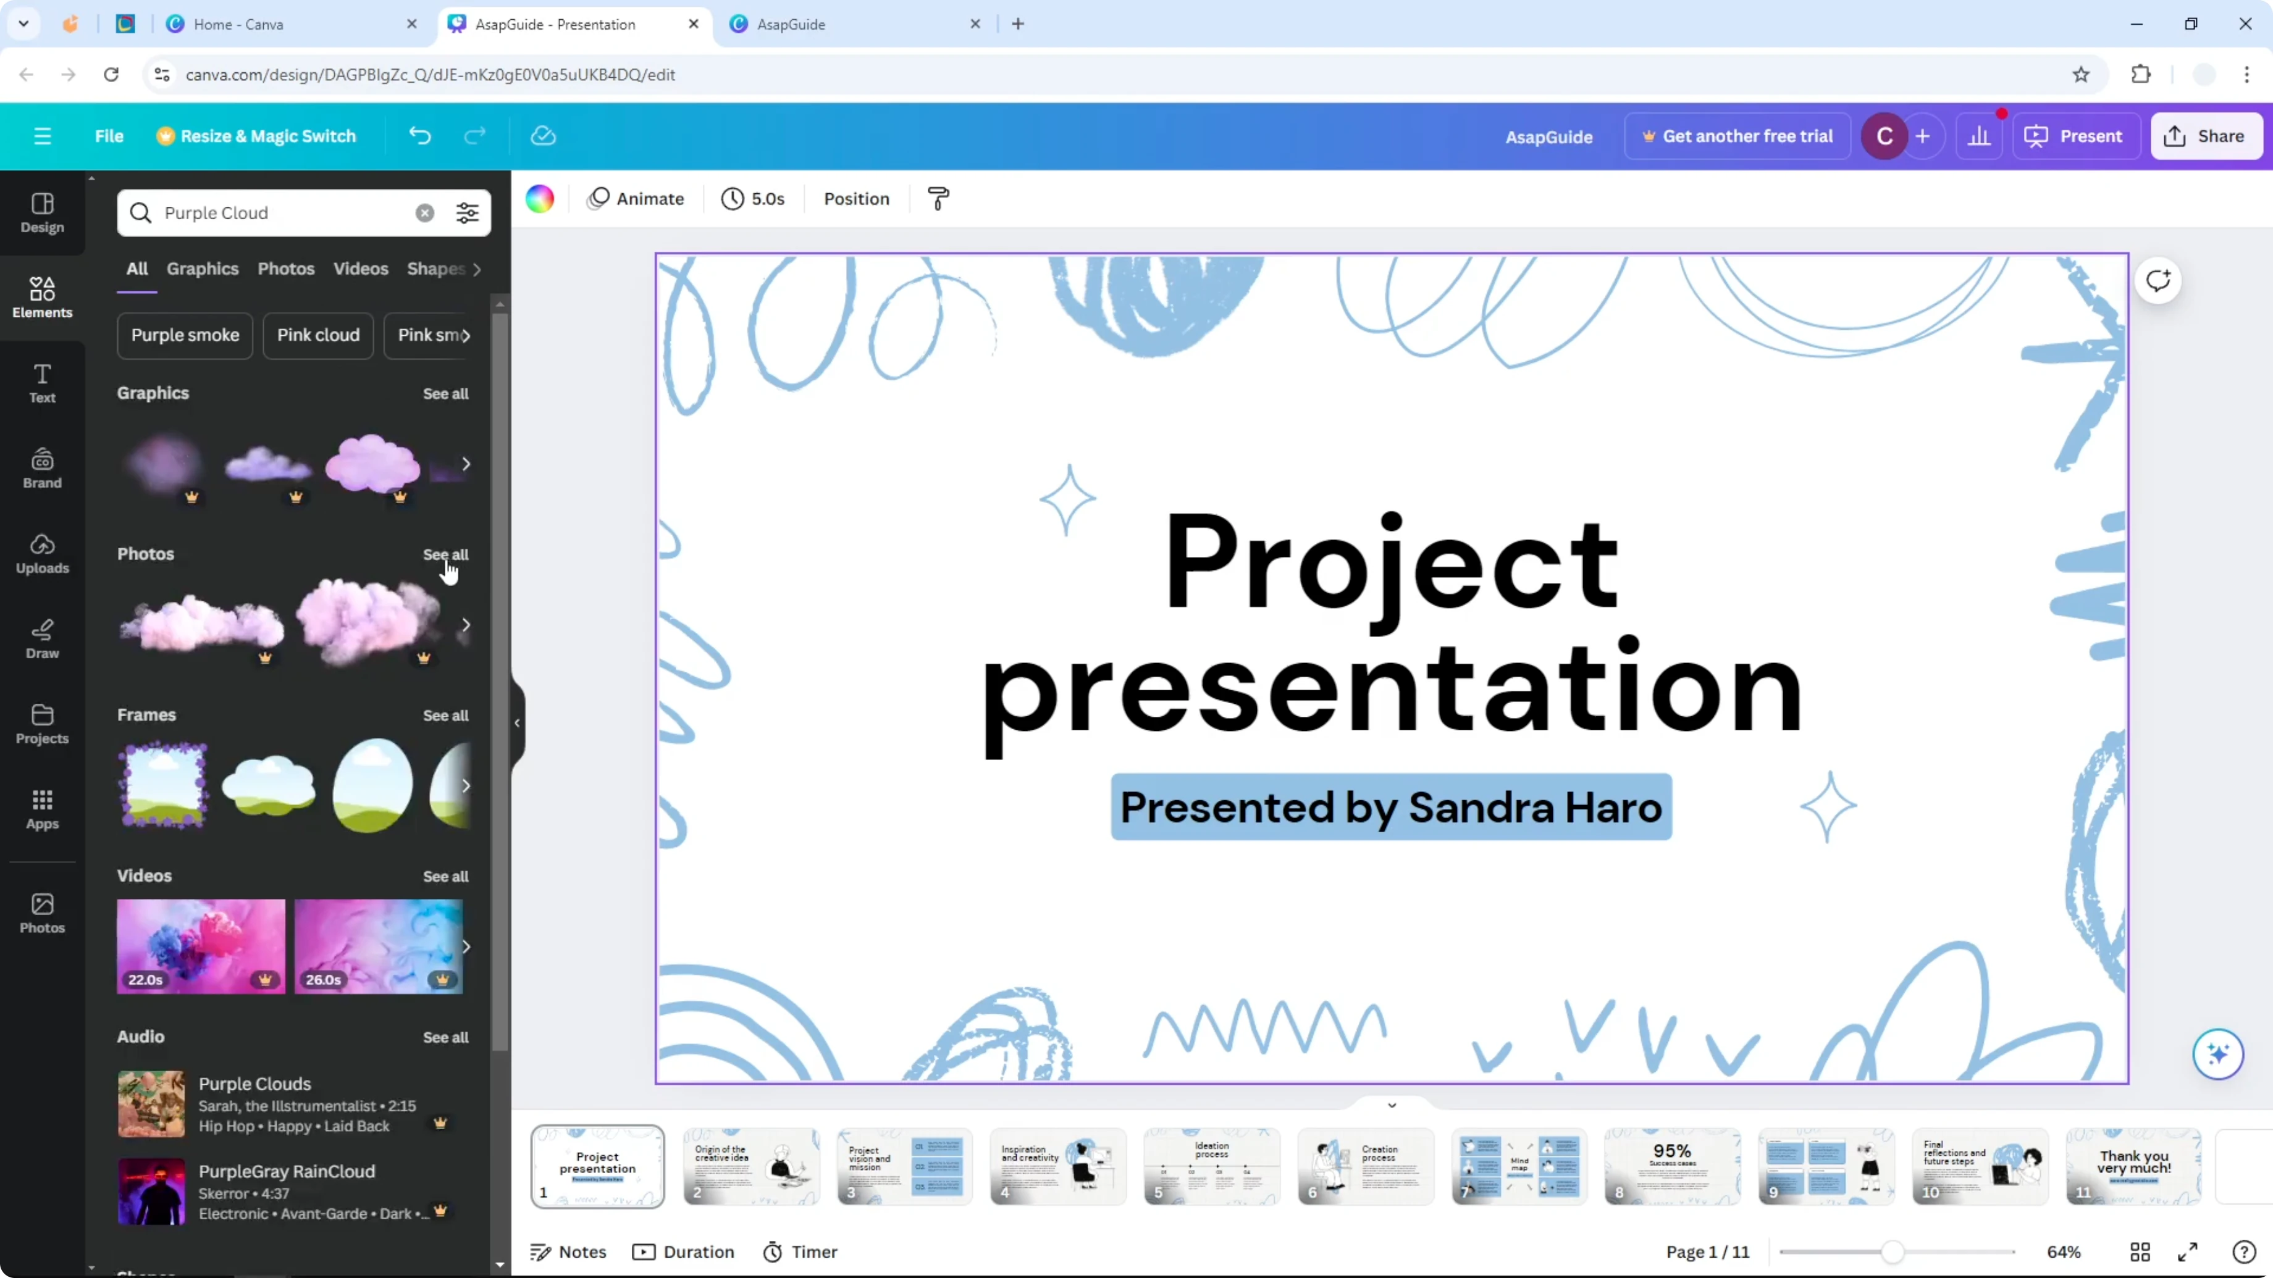Screen dimensions: 2273x1278
Task: Select the Purple smoke suggestion
Action: [x=185, y=335]
